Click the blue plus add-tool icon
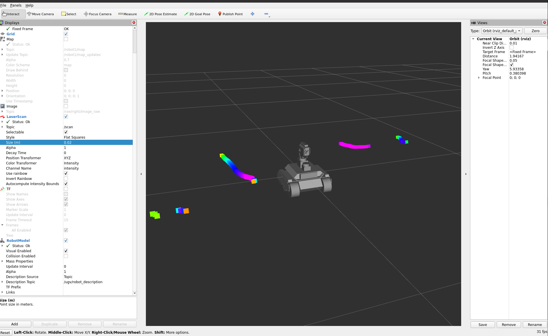 pos(253,14)
